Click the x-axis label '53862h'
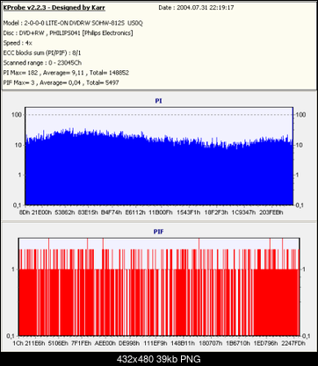This screenshot has width=318, height=366. tap(65, 212)
